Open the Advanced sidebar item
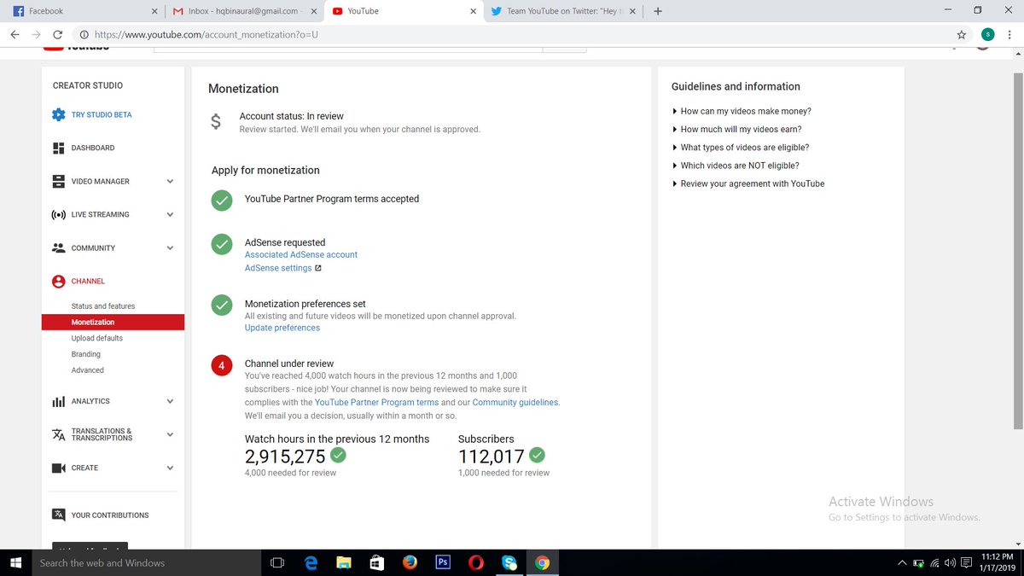Screen dimensions: 1024x576 click(x=88, y=370)
